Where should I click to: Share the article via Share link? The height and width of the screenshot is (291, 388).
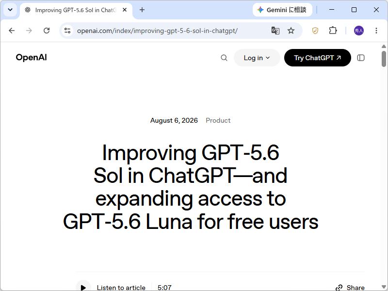click(x=350, y=288)
